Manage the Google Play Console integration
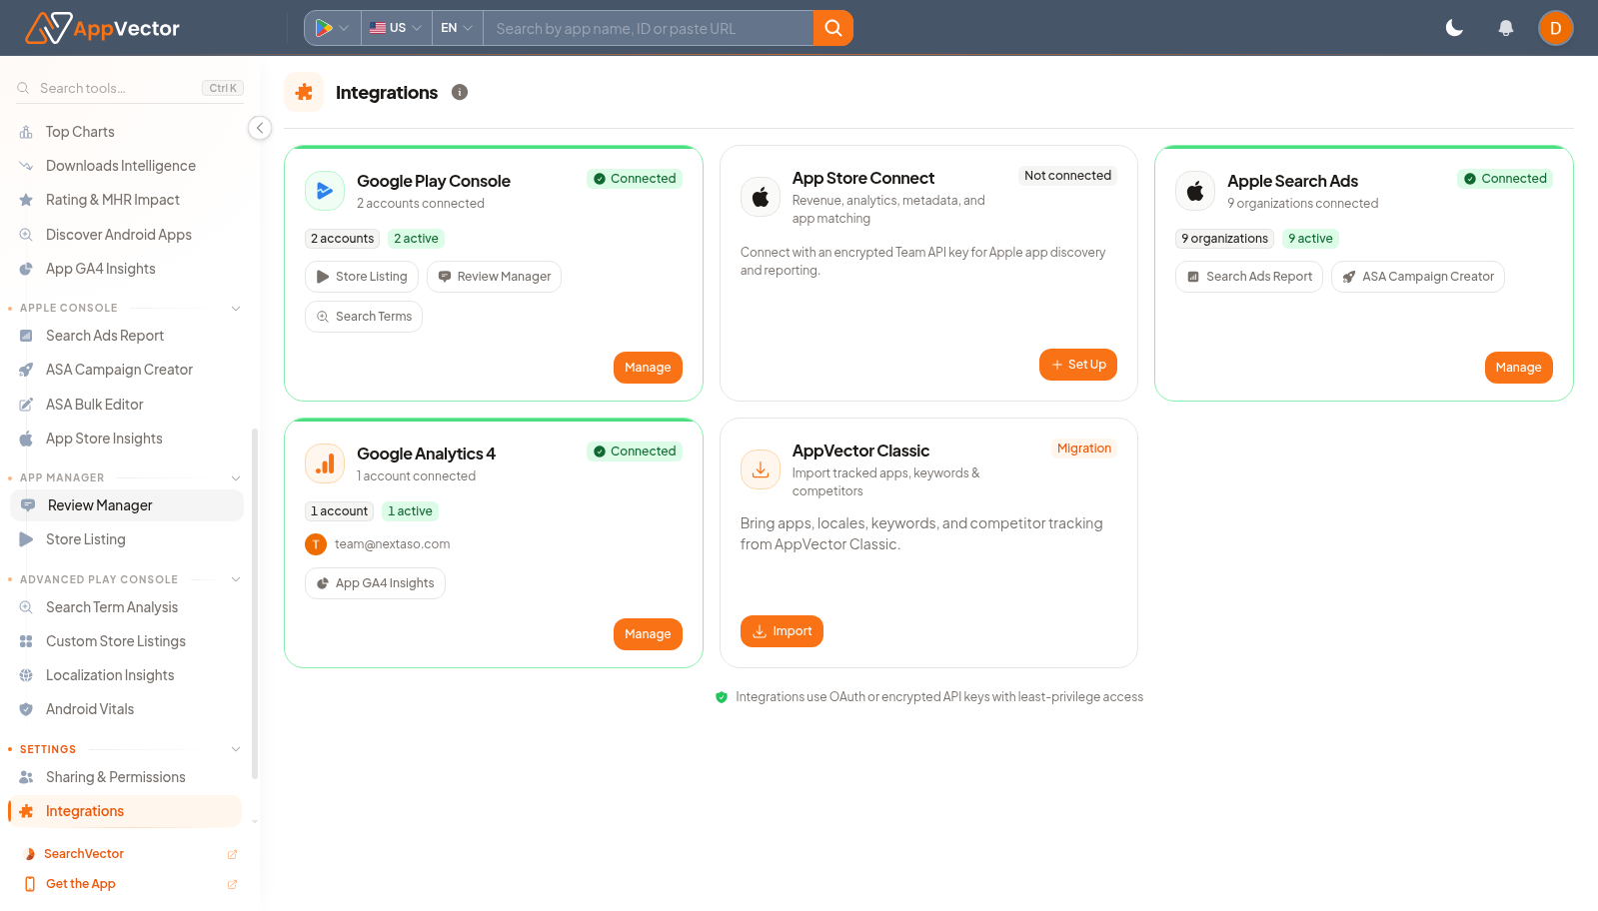Image resolution: width=1598 pixels, height=911 pixels. 648,368
